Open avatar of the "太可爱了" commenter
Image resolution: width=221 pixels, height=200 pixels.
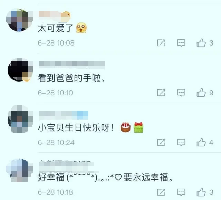[19, 20]
